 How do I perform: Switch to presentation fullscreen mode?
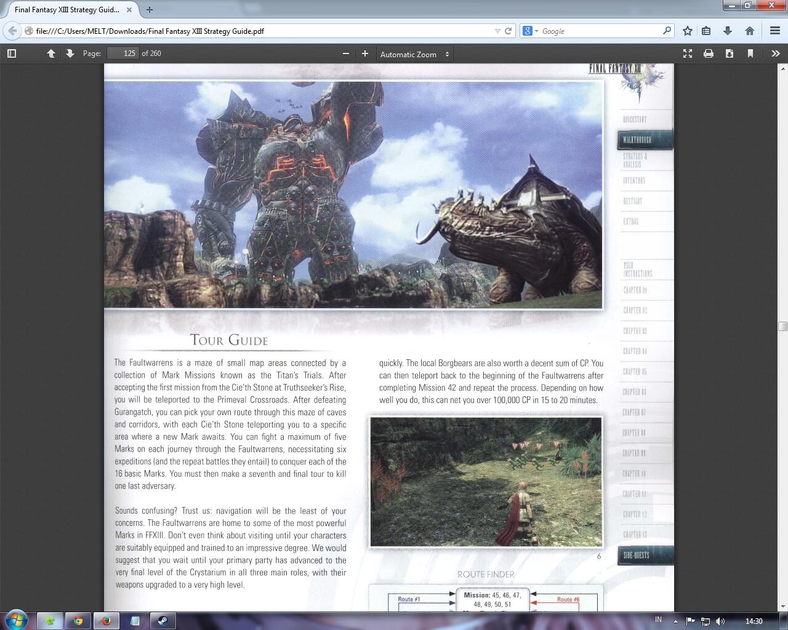[688, 54]
